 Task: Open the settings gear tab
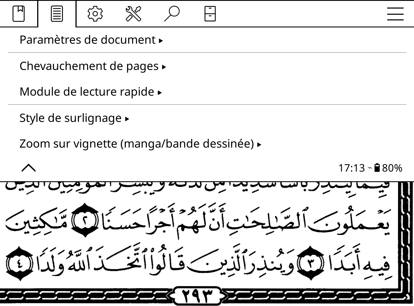click(x=95, y=14)
